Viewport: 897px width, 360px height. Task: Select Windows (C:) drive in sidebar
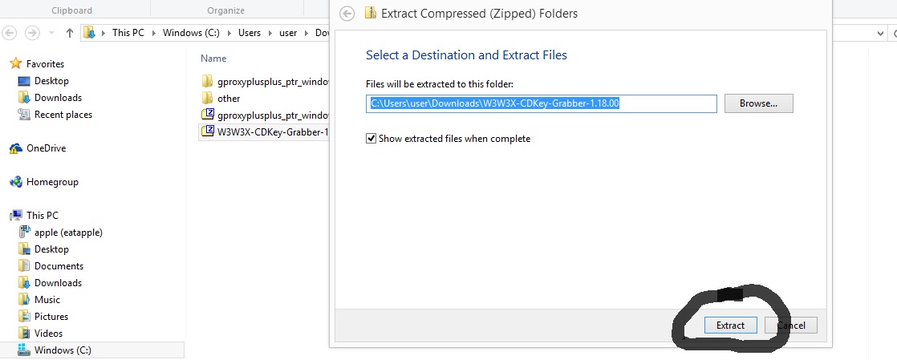(x=63, y=350)
